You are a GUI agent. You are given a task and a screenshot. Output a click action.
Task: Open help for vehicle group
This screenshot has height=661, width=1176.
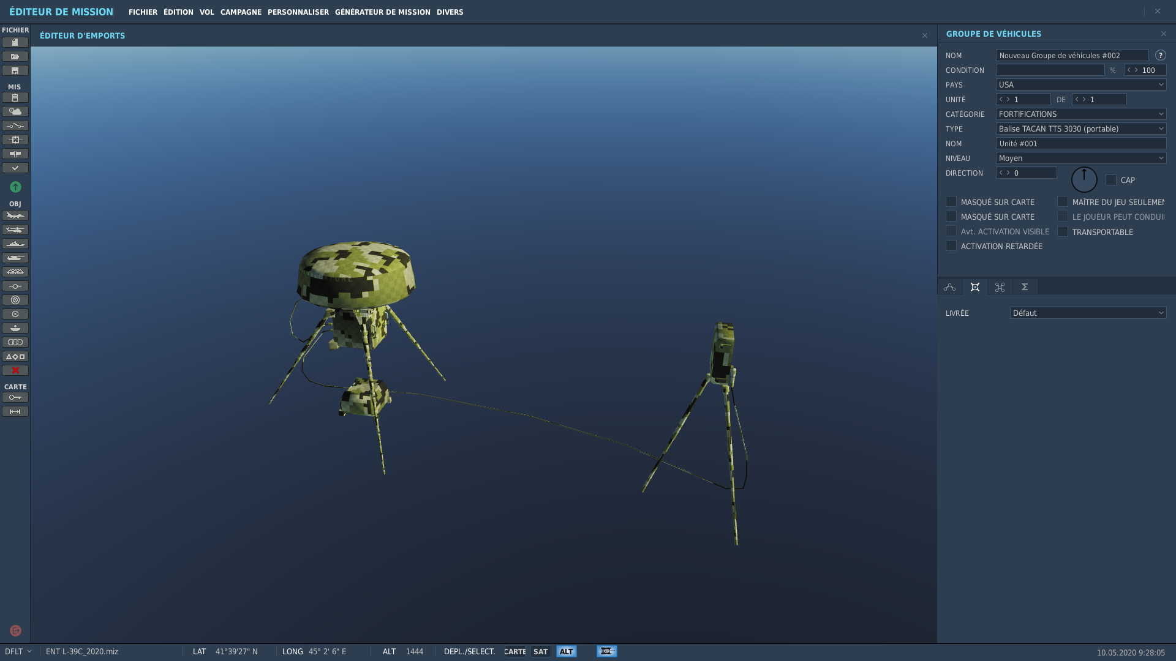click(1160, 55)
